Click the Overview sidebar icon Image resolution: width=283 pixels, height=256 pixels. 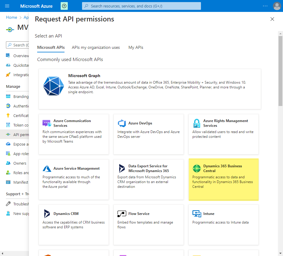pyautogui.click(x=8, y=55)
